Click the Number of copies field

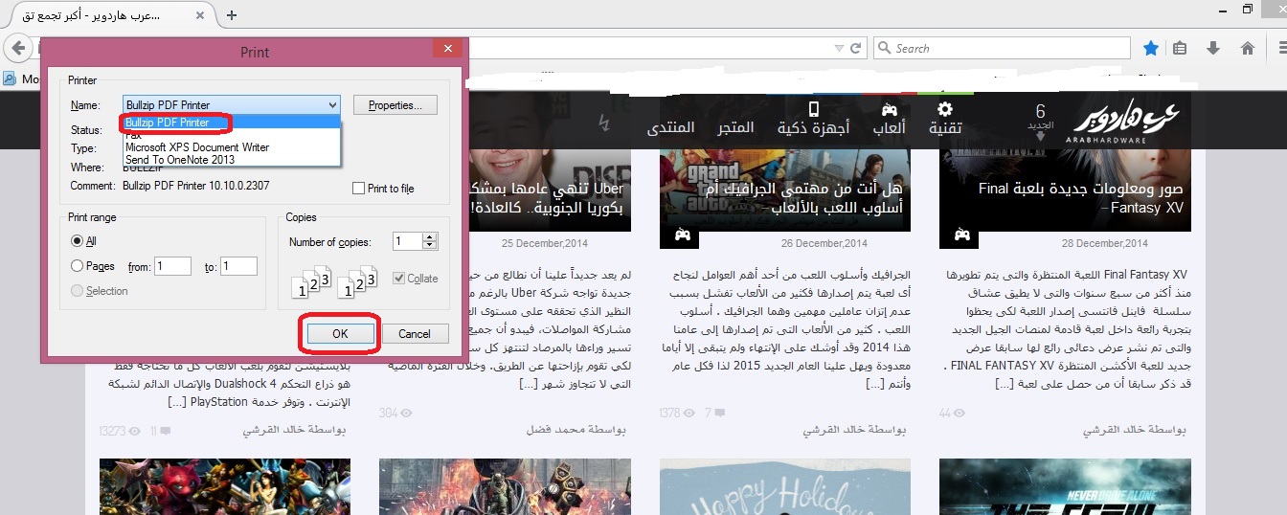click(407, 242)
